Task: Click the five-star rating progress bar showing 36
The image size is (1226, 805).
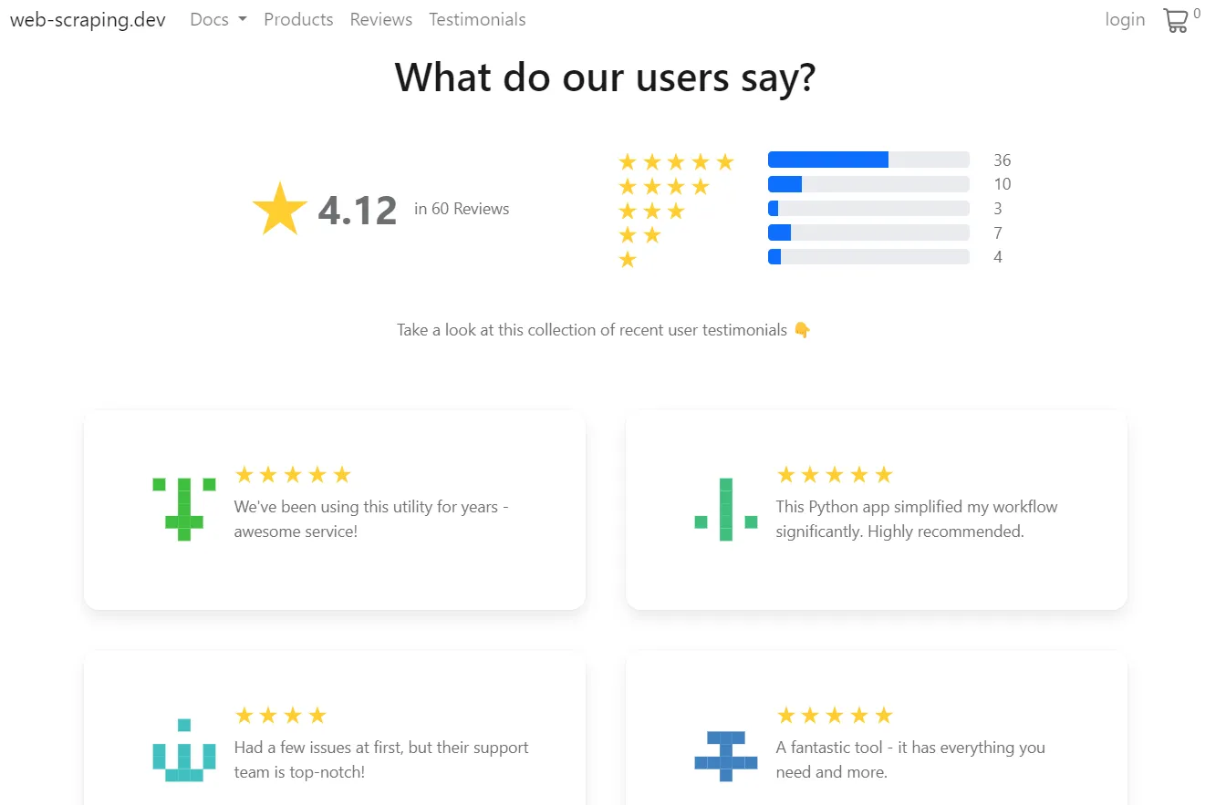Action: point(868,159)
